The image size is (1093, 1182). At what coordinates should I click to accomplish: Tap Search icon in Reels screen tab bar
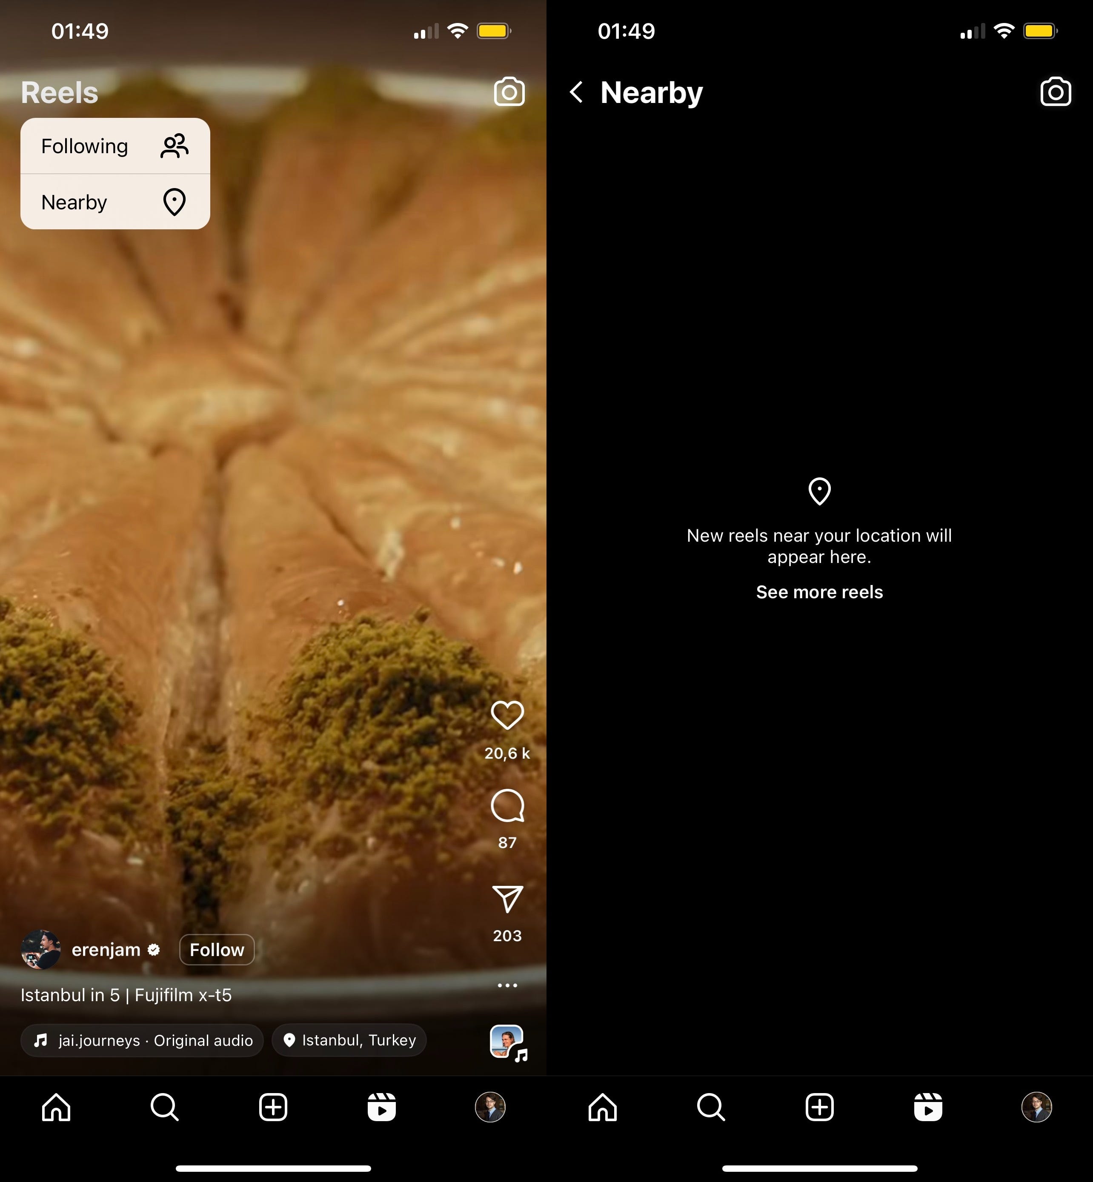click(x=164, y=1107)
